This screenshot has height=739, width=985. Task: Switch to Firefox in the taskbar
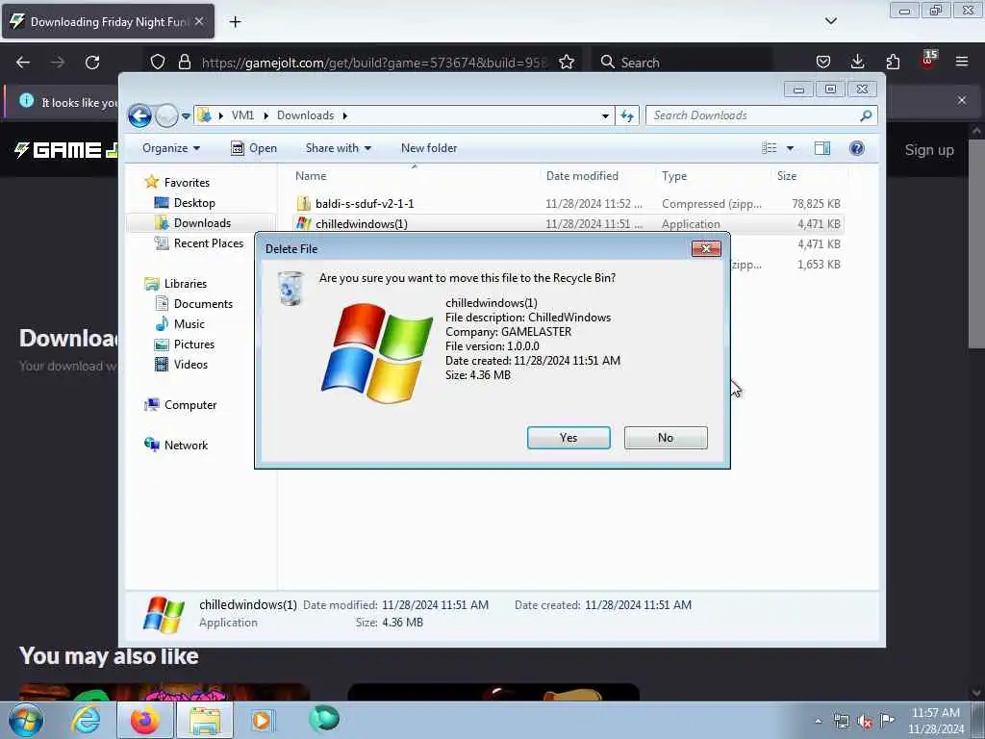pyautogui.click(x=144, y=720)
